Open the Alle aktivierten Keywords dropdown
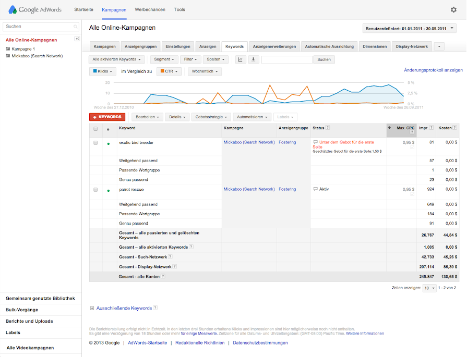The height and width of the screenshot is (357, 467). pyautogui.click(x=117, y=59)
